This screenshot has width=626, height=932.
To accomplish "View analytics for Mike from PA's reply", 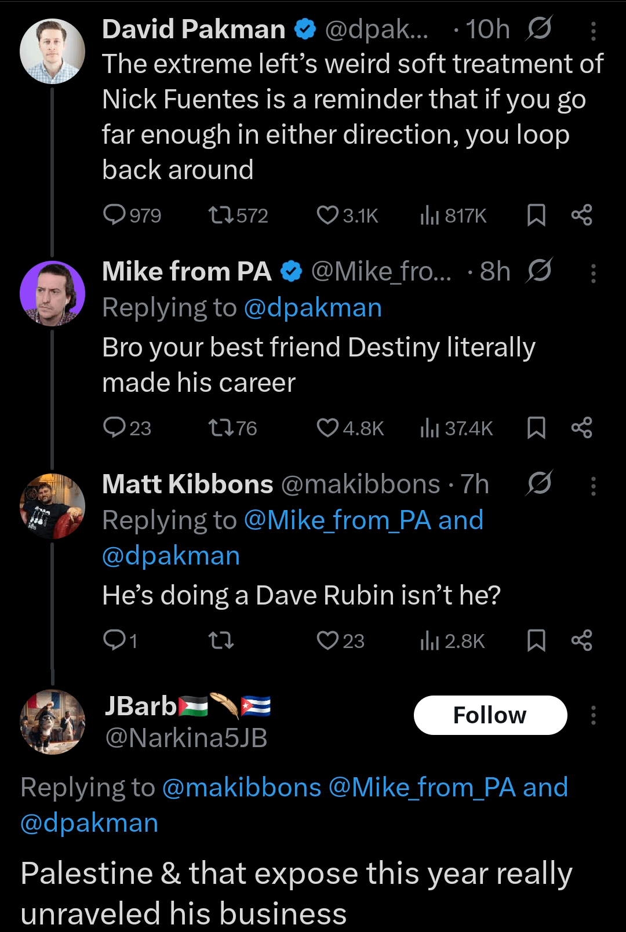I will coord(430,428).
